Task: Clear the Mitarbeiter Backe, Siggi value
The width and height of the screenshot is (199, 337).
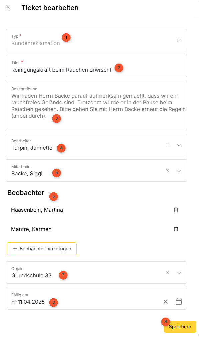Action: [167, 171]
